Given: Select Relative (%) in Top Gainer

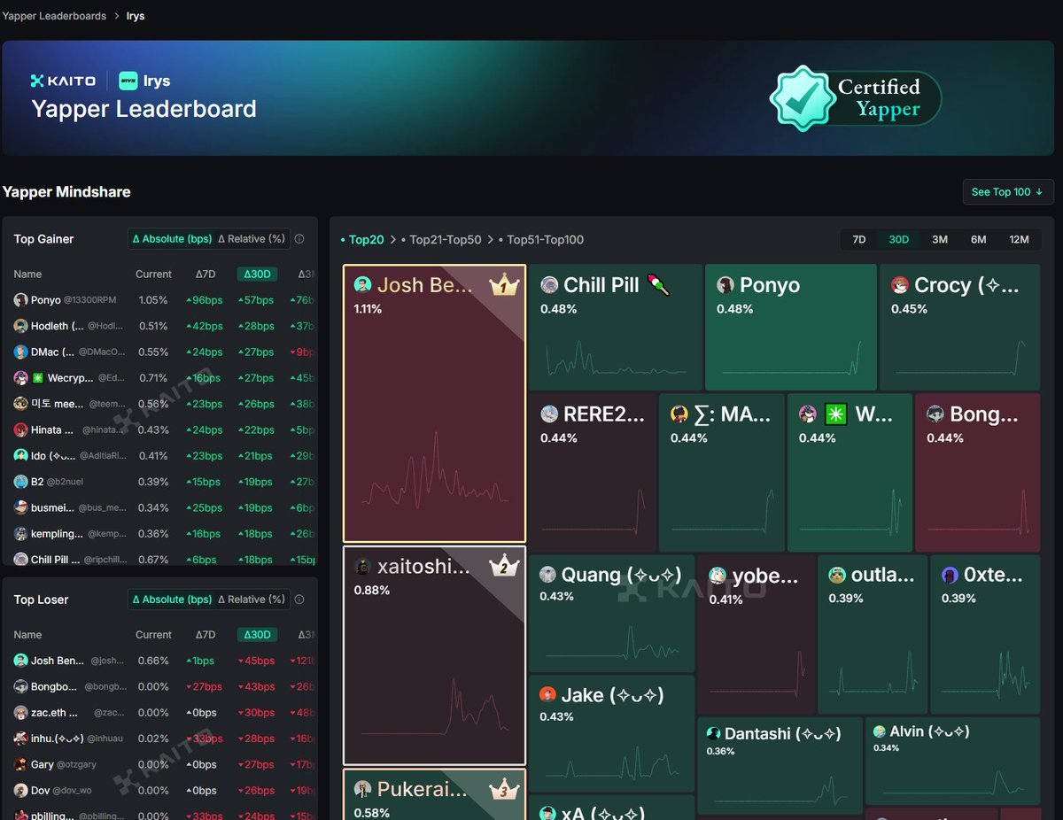Looking at the screenshot, I should pyautogui.click(x=252, y=239).
